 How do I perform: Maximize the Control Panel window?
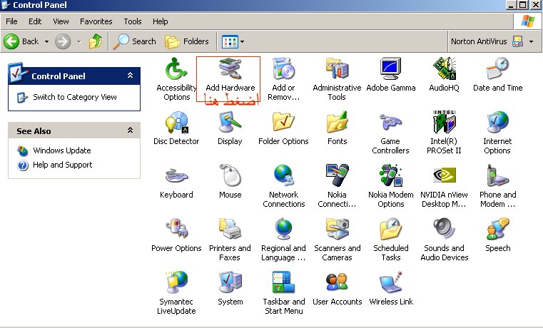point(523,5)
